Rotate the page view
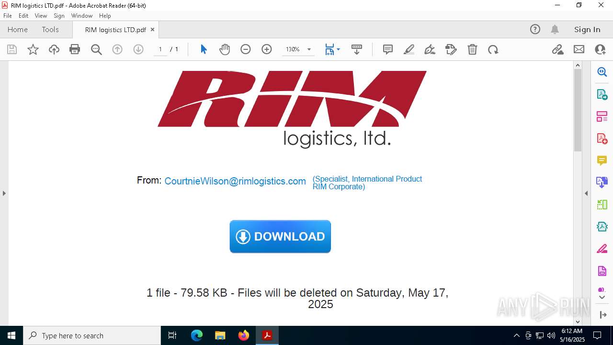 493,49
